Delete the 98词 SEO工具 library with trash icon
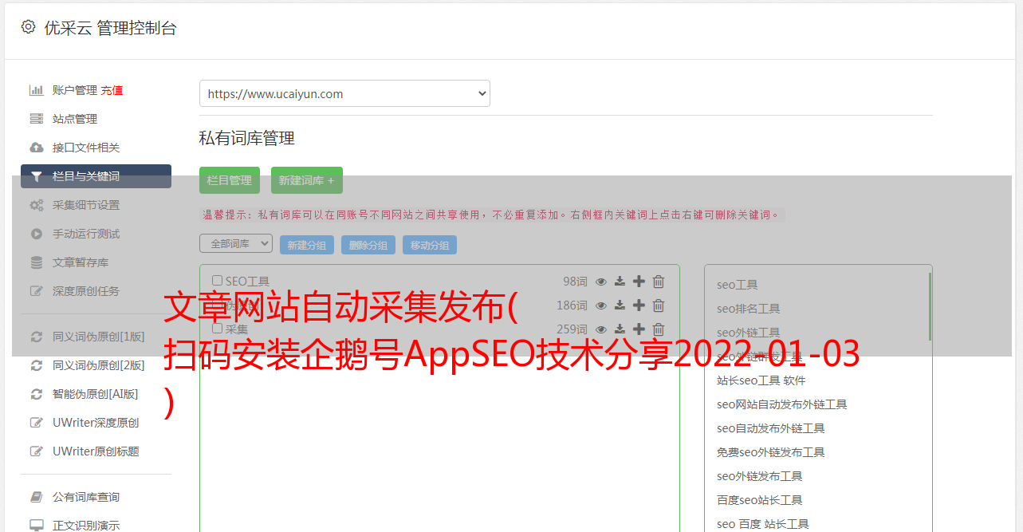This screenshot has width=1023, height=532. (x=659, y=282)
